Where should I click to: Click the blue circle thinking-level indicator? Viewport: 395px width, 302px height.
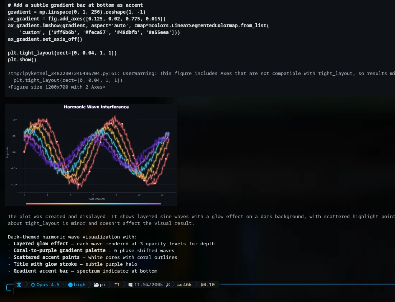tap(70, 285)
